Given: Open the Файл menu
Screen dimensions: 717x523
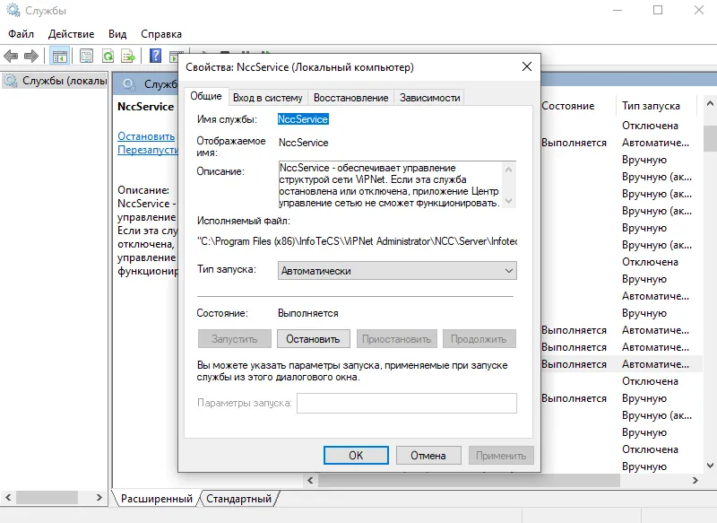Looking at the screenshot, I should click(21, 34).
